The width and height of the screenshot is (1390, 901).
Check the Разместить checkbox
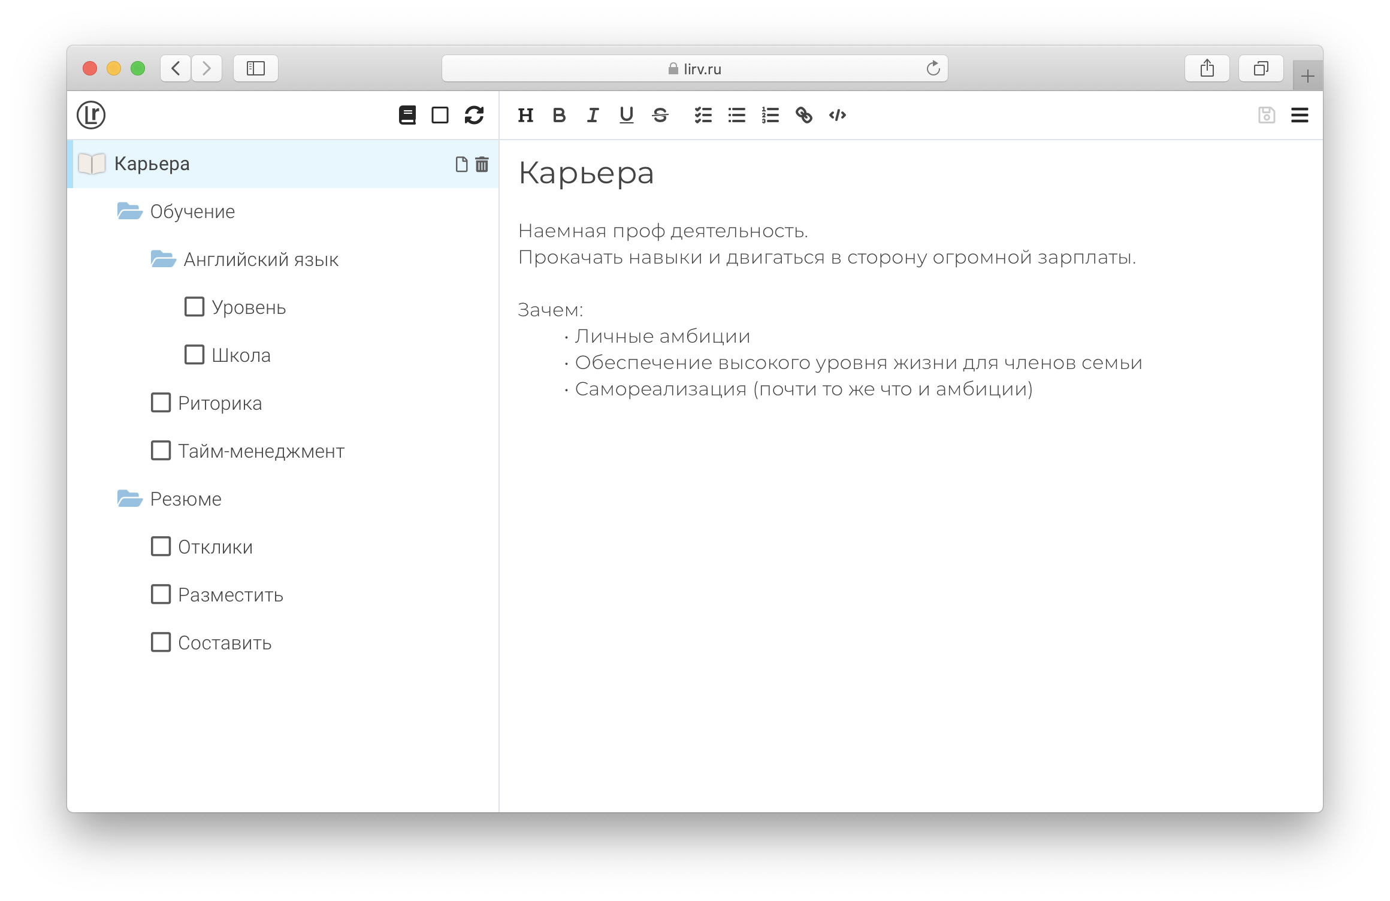[161, 594]
